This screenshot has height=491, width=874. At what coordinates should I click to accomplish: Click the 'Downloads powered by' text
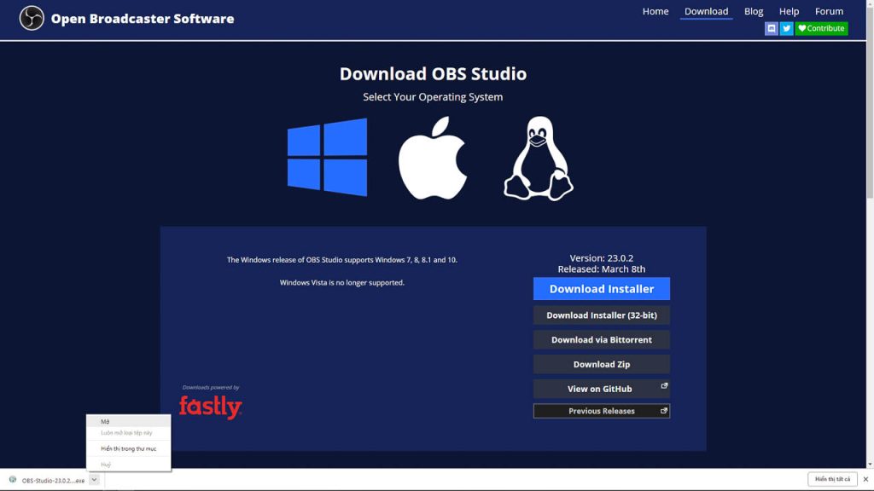pyautogui.click(x=211, y=388)
